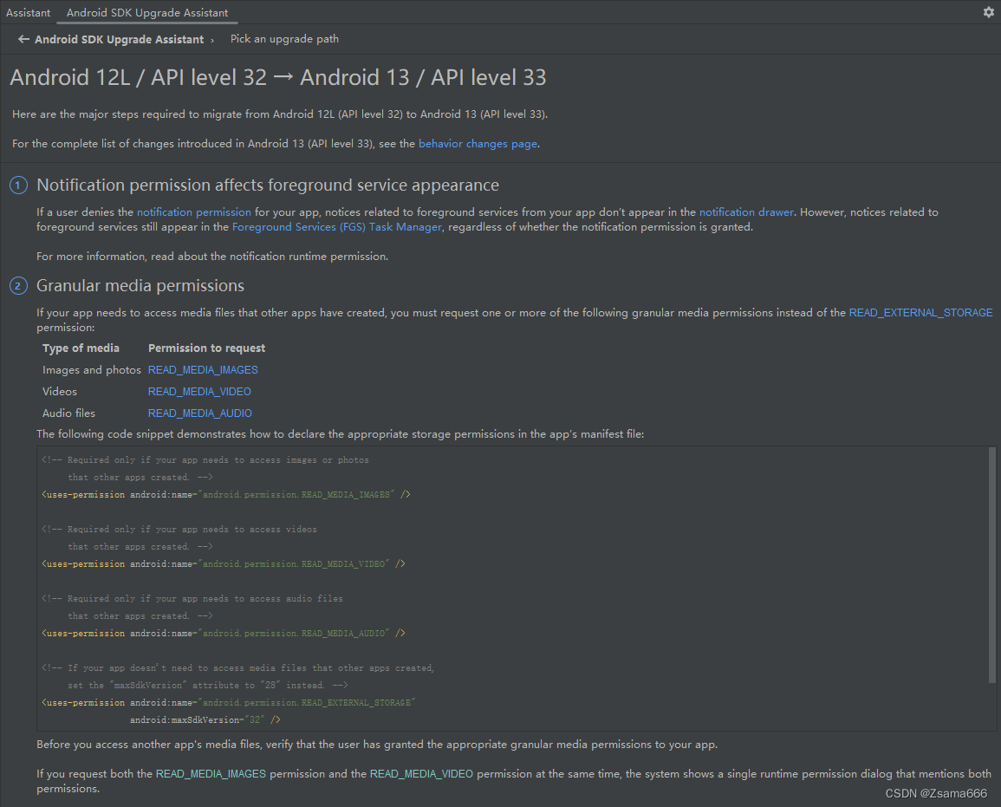Switch to the Assistant tab
Screen dimensions: 1001x807
click(x=27, y=12)
